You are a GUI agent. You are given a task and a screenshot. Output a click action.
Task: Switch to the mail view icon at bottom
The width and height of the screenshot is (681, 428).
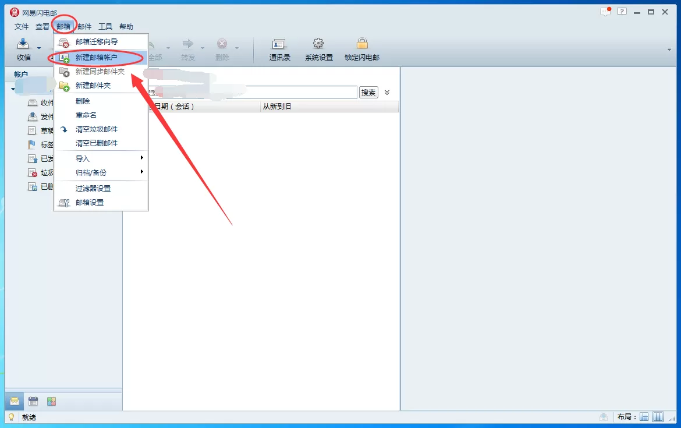point(15,401)
